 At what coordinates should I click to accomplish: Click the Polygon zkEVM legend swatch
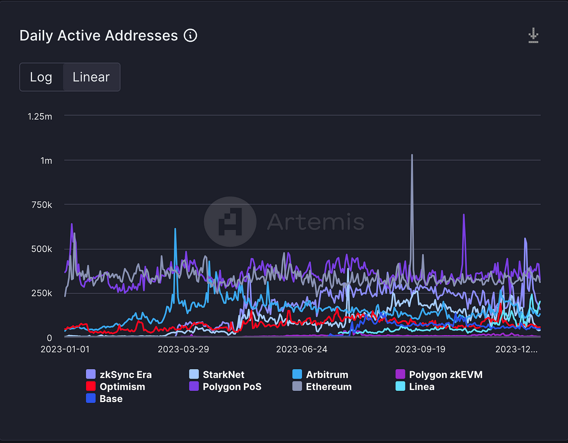coord(400,374)
